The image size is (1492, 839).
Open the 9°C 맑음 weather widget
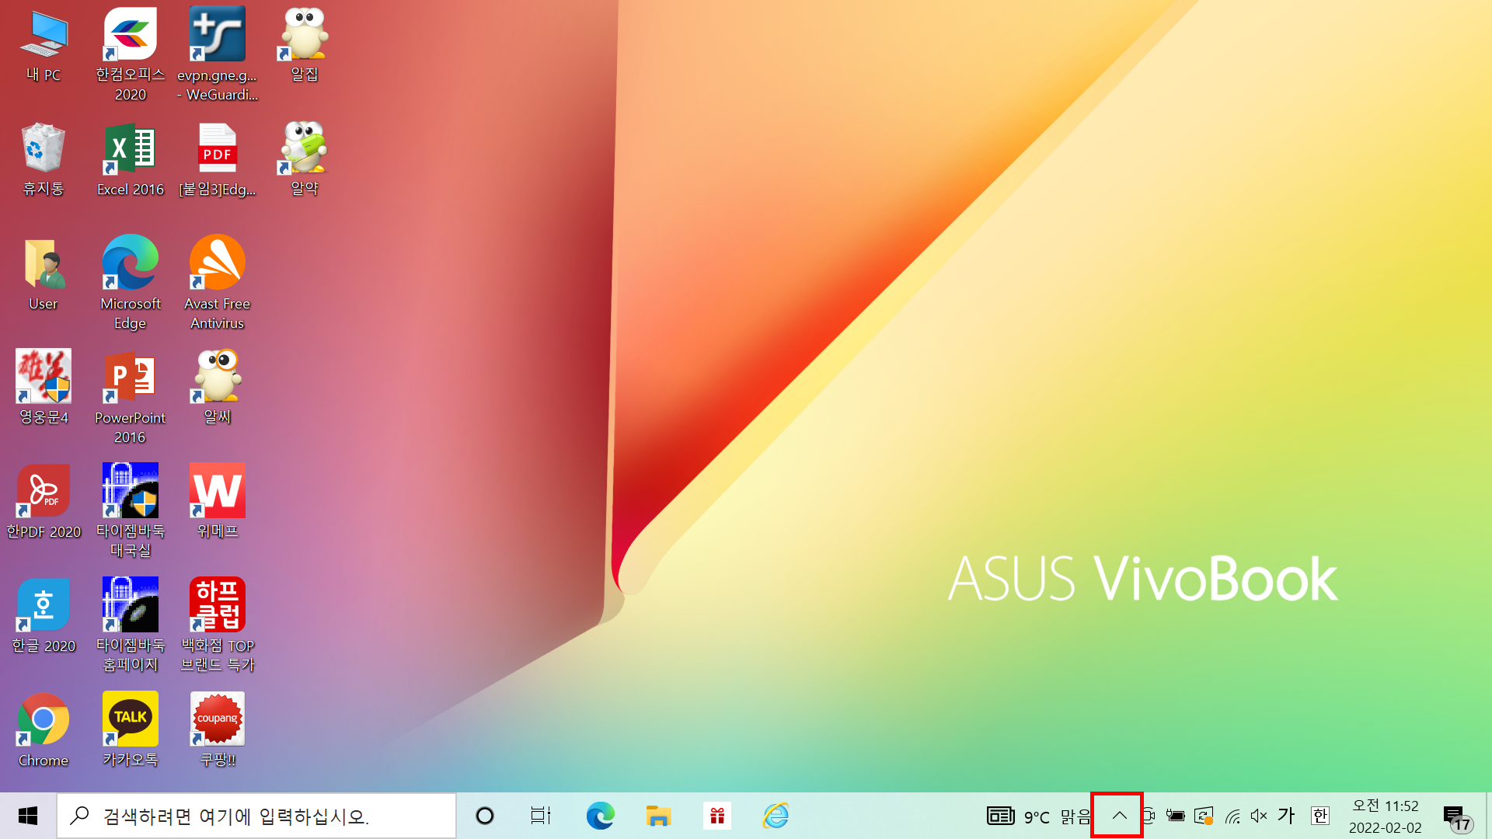coord(1039,816)
